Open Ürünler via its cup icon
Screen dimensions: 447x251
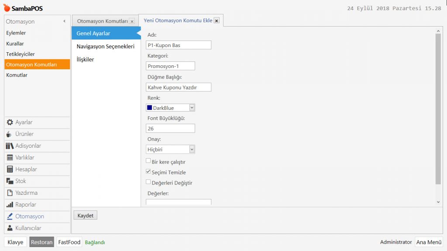[x=10, y=134]
